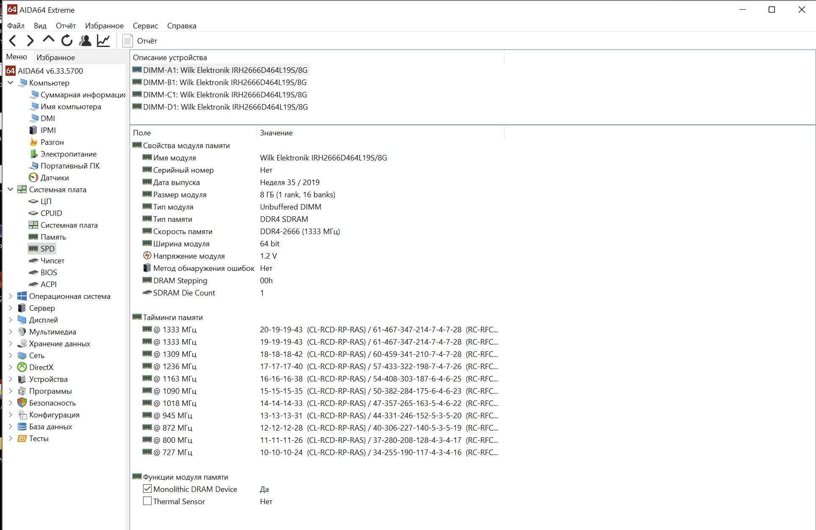Screen dimensions: 816x530
Task: Expand the Операционная система node
Action: (x=11, y=296)
